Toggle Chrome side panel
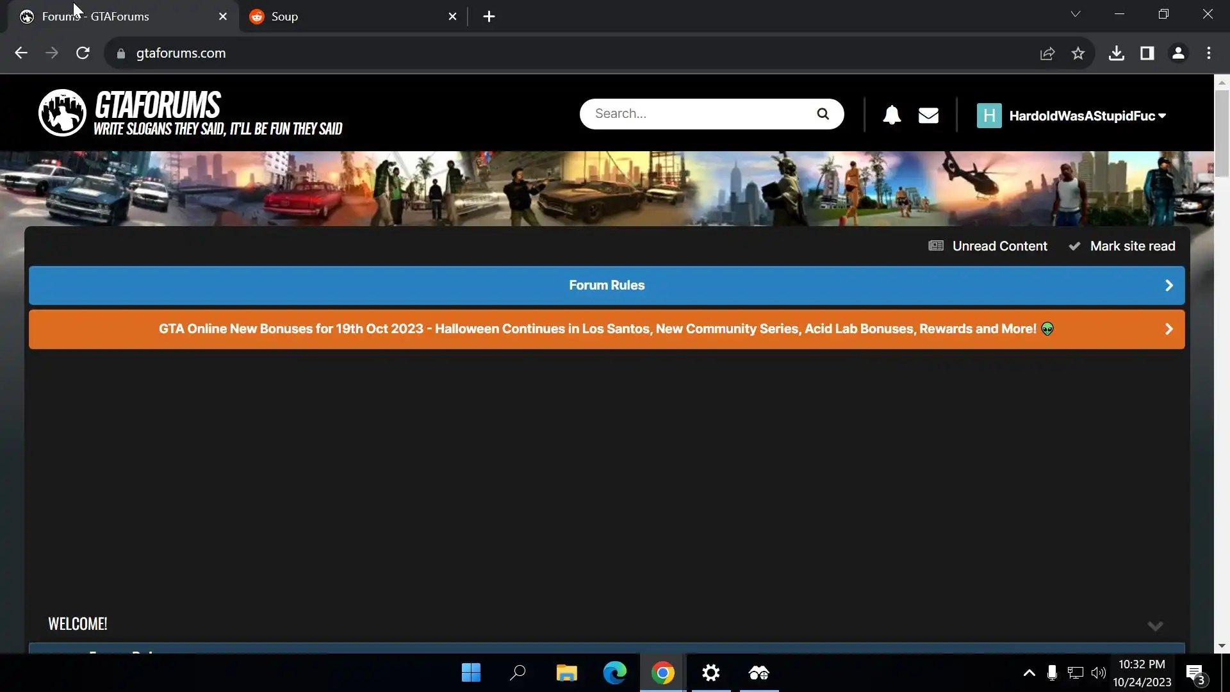The width and height of the screenshot is (1230, 692). 1147,53
